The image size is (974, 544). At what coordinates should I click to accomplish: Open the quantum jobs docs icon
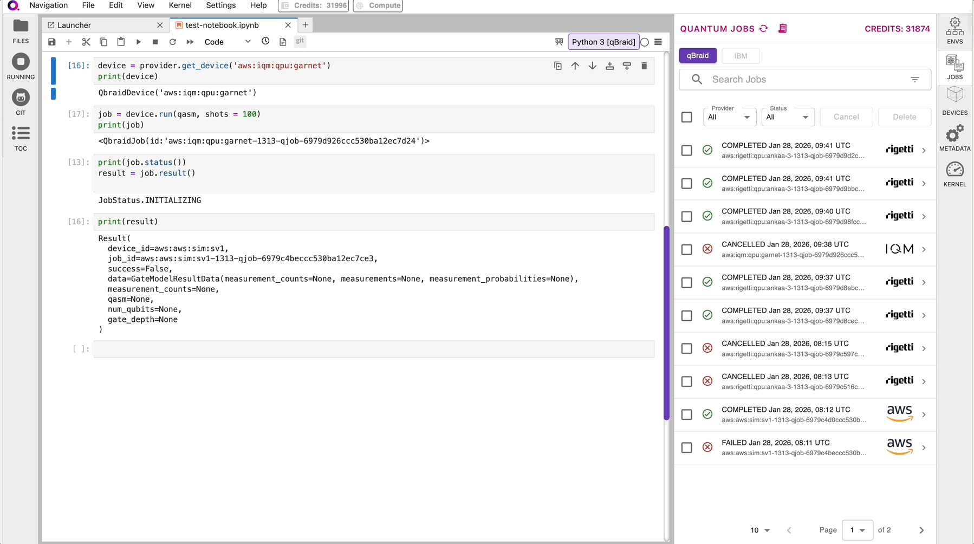[783, 29]
